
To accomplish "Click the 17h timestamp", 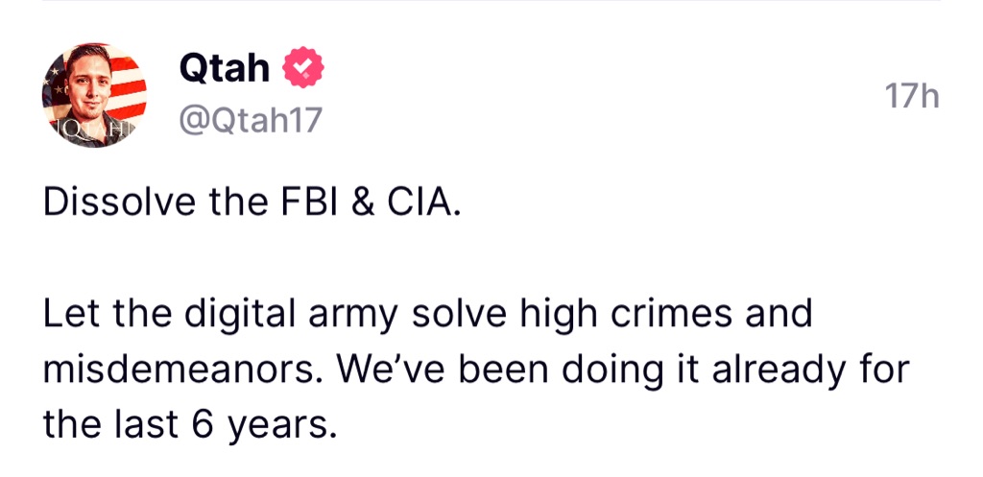I will 911,97.
